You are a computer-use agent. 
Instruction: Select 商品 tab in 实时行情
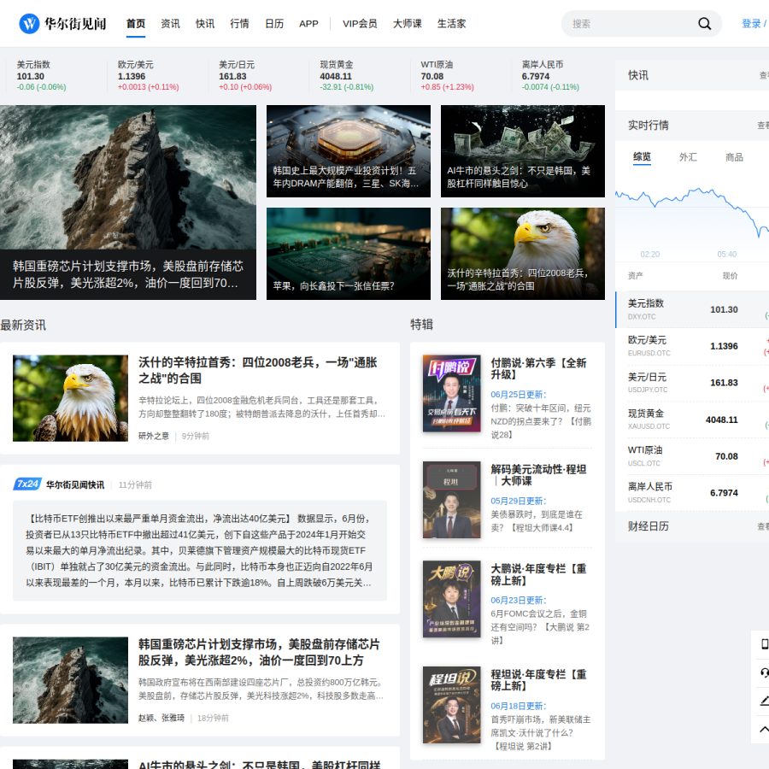click(x=734, y=157)
